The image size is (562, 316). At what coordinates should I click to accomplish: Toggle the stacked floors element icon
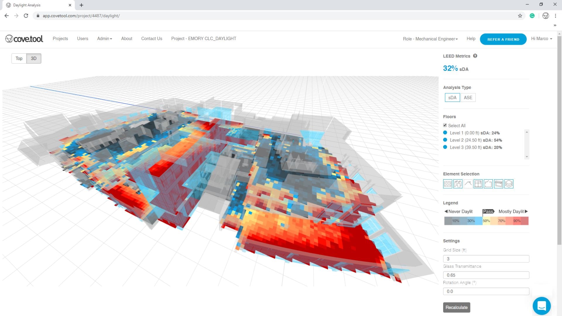pos(509,184)
